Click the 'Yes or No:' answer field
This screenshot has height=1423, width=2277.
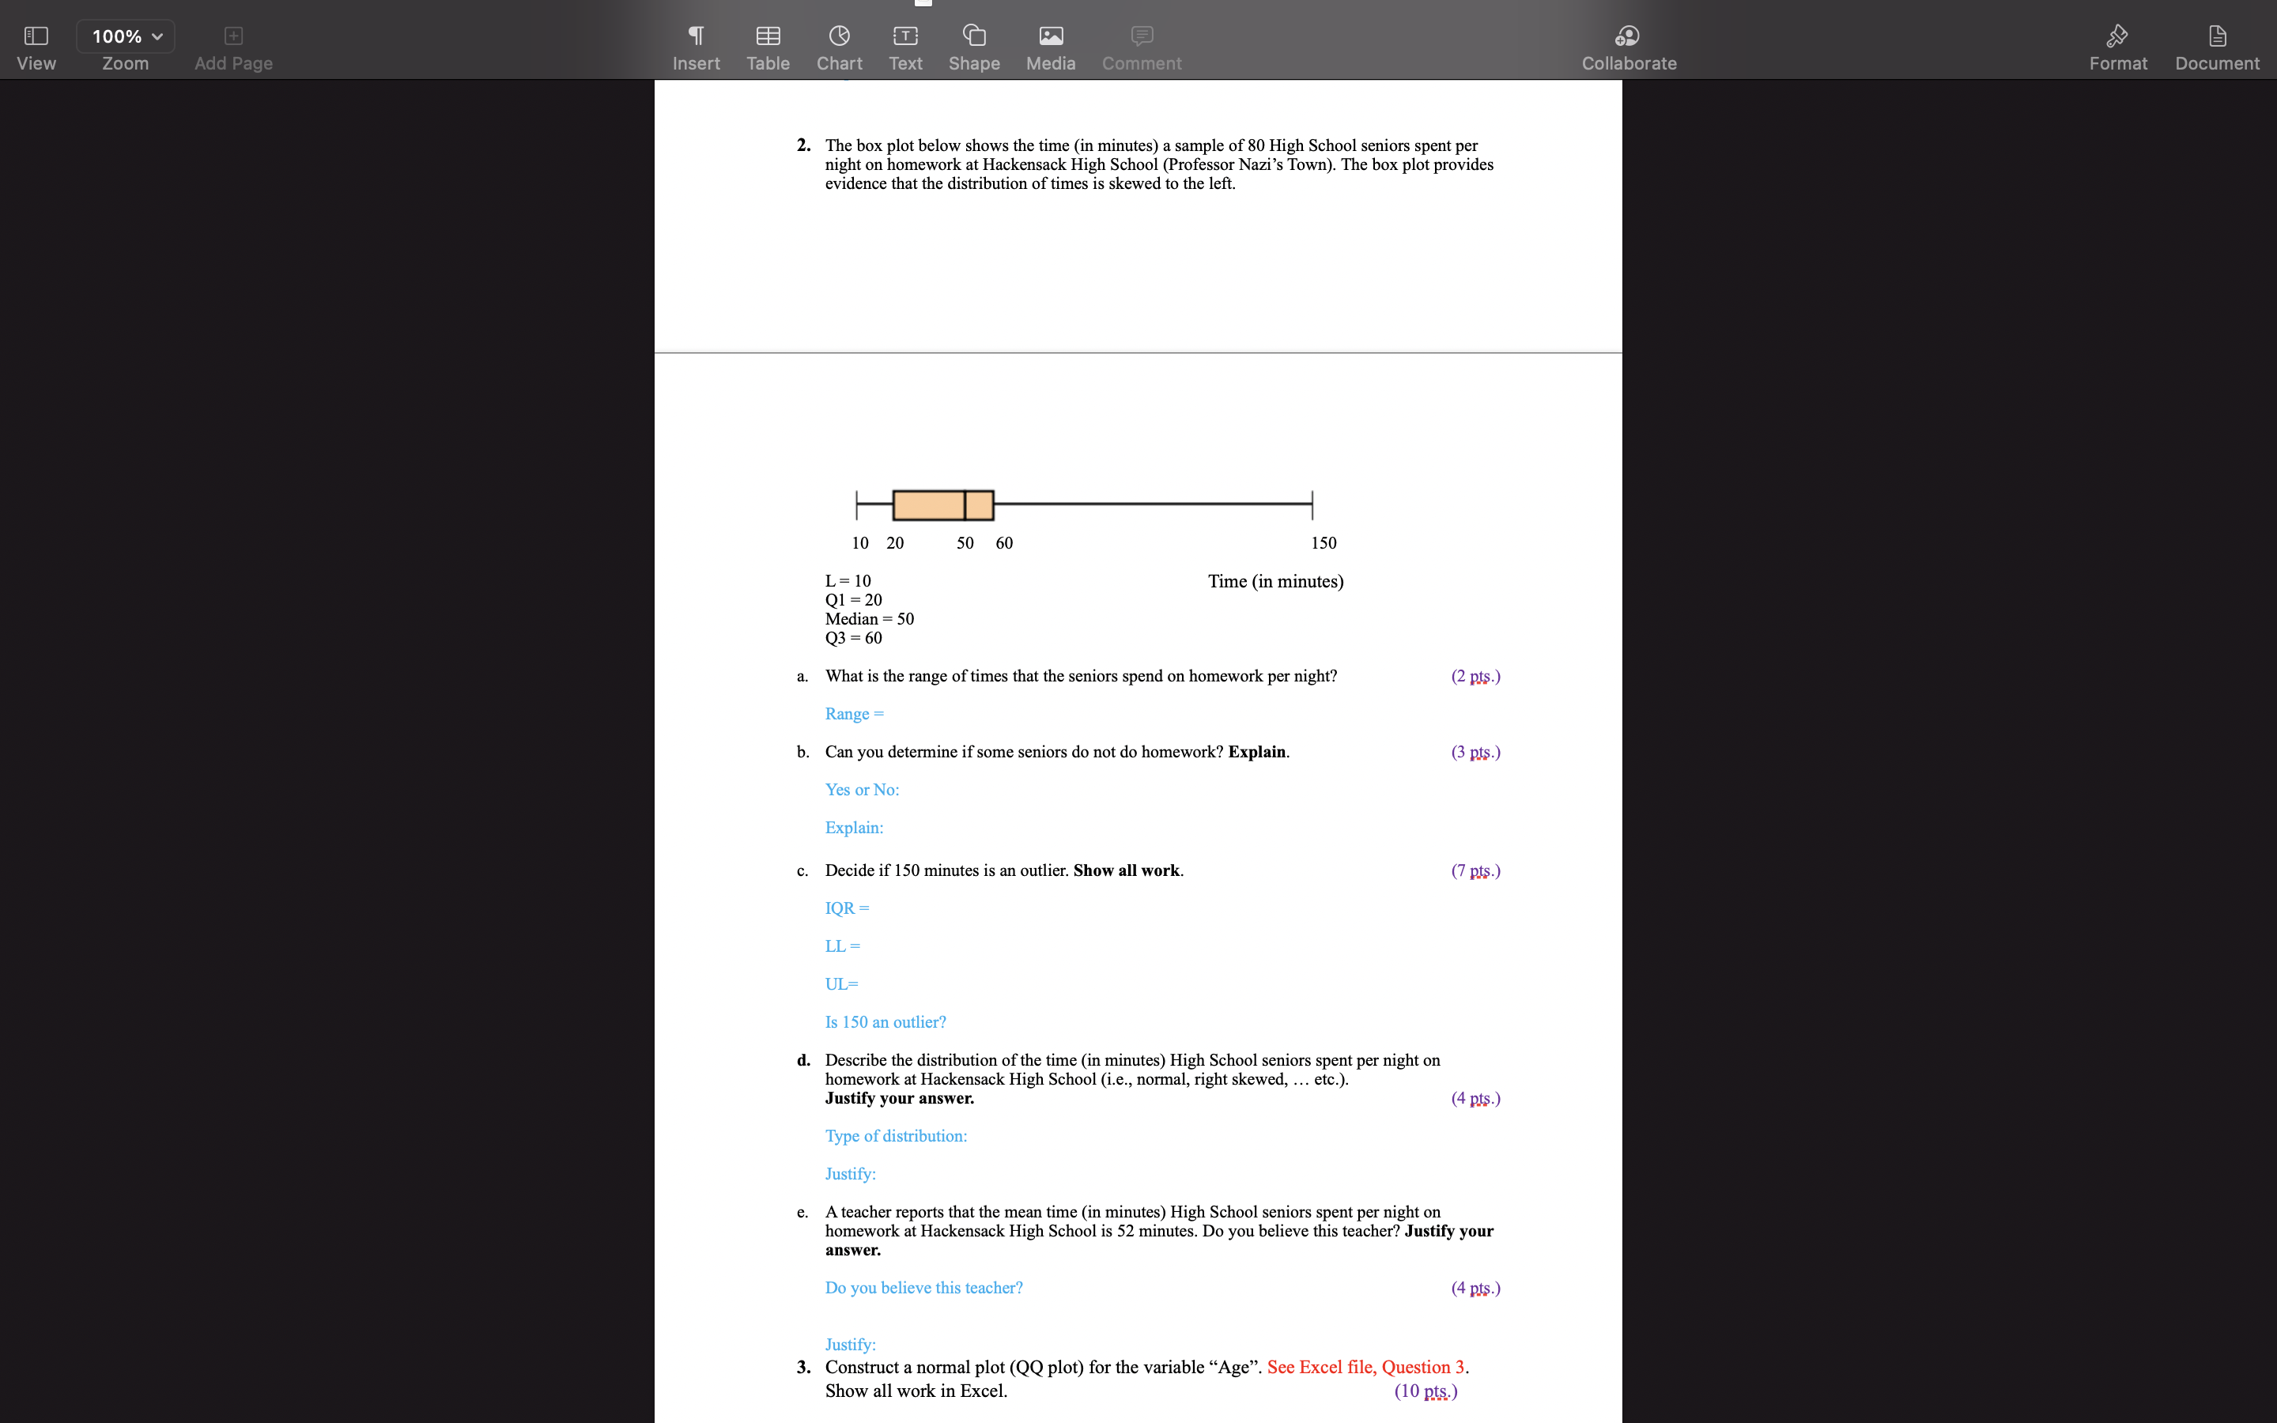861,790
